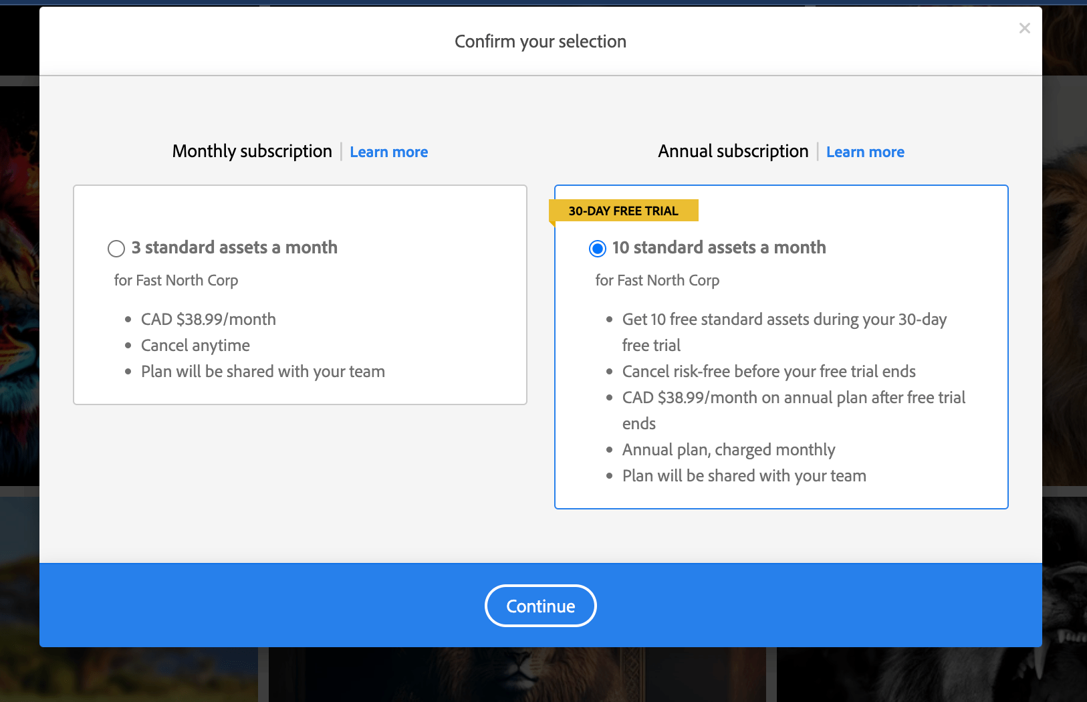Click the Cancel anytime bullet text

[x=195, y=345]
